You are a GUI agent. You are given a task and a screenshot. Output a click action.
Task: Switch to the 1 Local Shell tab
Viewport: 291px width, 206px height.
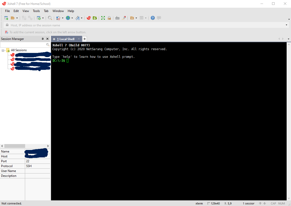(x=66, y=39)
